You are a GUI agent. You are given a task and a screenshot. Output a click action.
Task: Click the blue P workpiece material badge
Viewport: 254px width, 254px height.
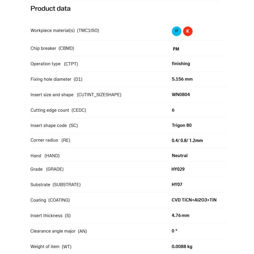click(176, 31)
